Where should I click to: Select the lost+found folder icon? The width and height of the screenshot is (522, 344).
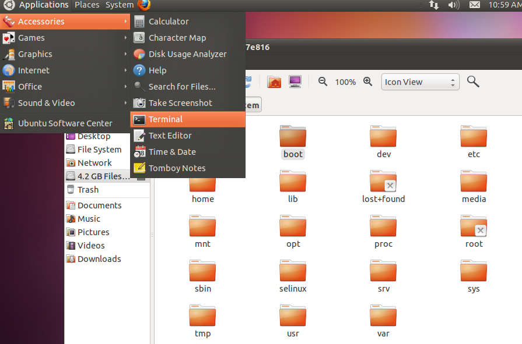pyautogui.click(x=383, y=181)
